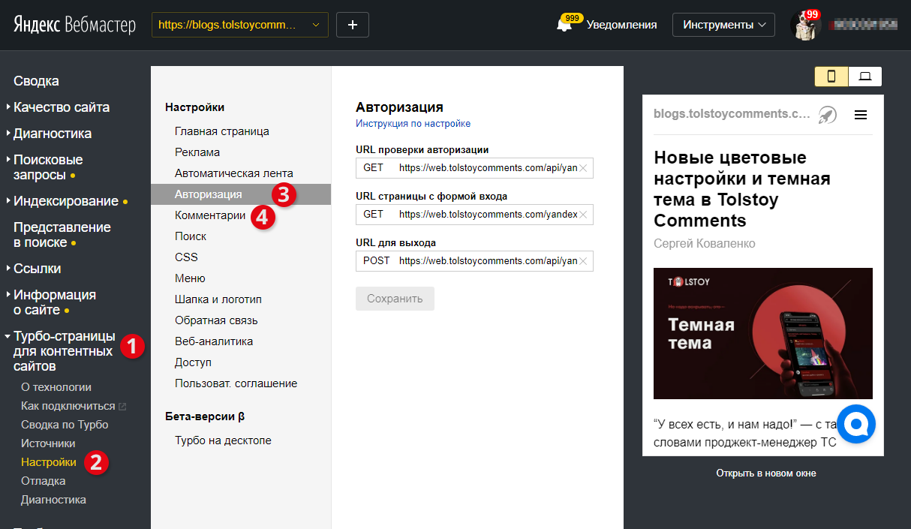Viewport: 911px width, 529px height.
Task: Click the Темная тема article image
Action: click(x=763, y=333)
